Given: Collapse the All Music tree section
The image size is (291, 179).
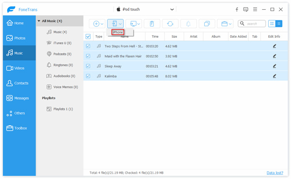Looking at the screenshot, I should click(x=39, y=21).
